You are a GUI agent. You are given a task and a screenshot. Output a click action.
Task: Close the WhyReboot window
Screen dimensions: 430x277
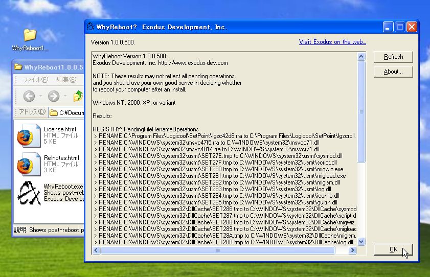[412, 27]
